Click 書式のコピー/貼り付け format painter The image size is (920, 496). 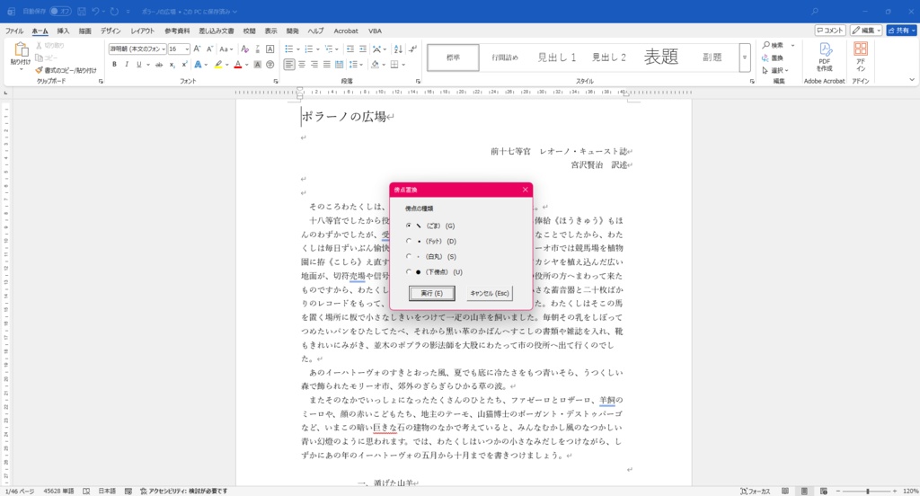pyautogui.click(x=66, y=70)
